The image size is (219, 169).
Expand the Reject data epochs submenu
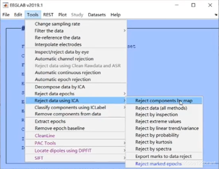[76, 94]
